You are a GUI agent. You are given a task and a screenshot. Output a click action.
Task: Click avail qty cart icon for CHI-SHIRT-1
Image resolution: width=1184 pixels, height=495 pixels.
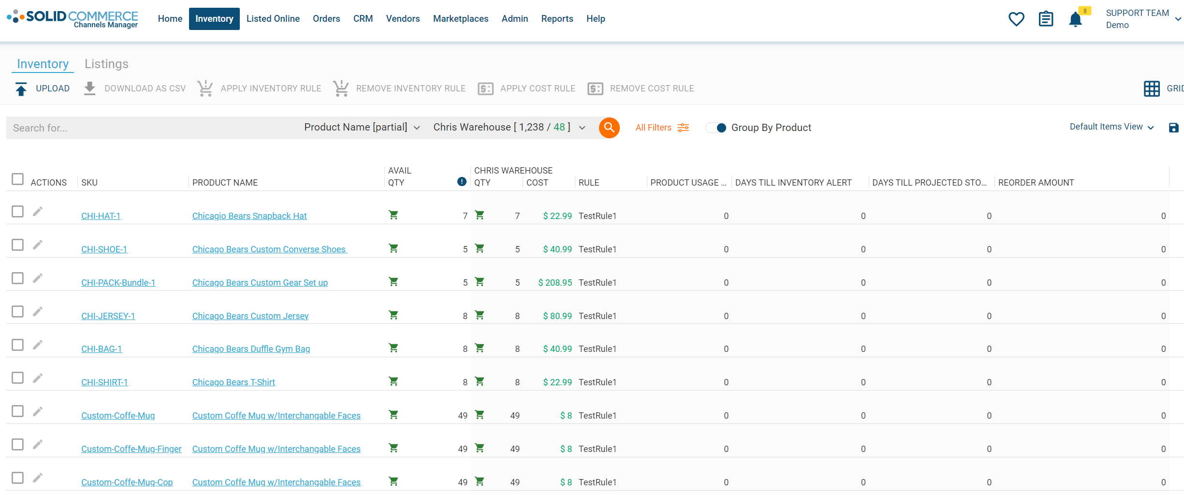(394, 381)
